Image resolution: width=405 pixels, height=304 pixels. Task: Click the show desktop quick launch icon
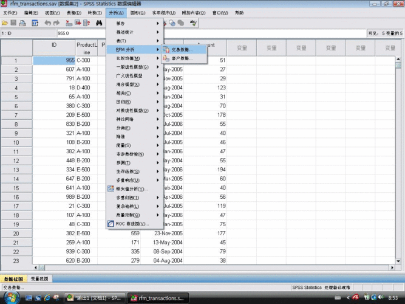29,298
